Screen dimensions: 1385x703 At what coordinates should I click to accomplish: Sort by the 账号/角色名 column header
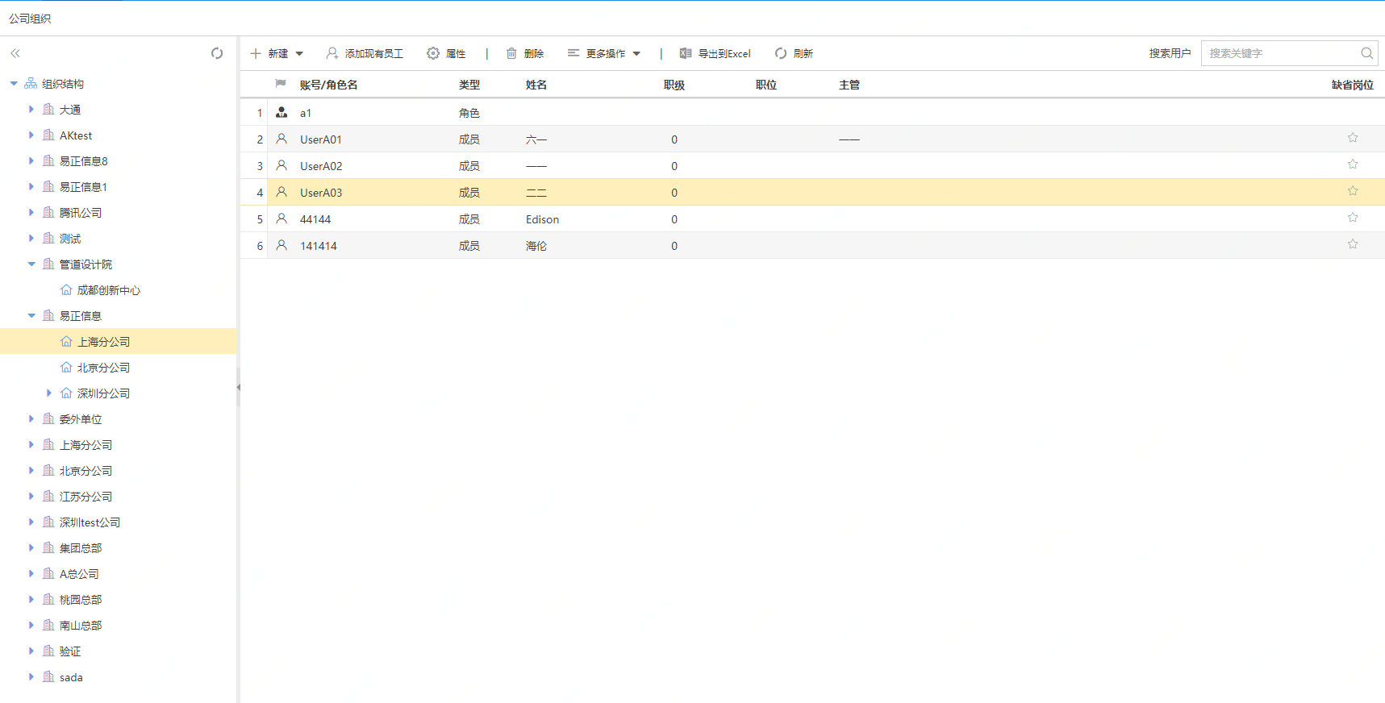click(x=328, y=85)
